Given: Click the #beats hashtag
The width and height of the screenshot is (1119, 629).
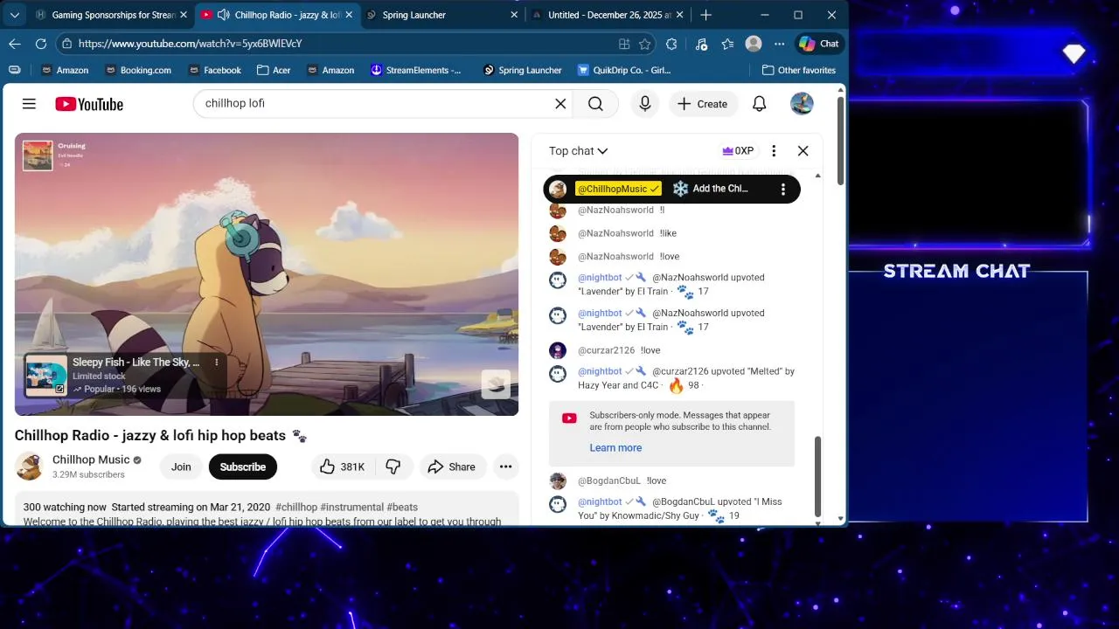Looking at the screenshot, I should [x=402, y=507].
